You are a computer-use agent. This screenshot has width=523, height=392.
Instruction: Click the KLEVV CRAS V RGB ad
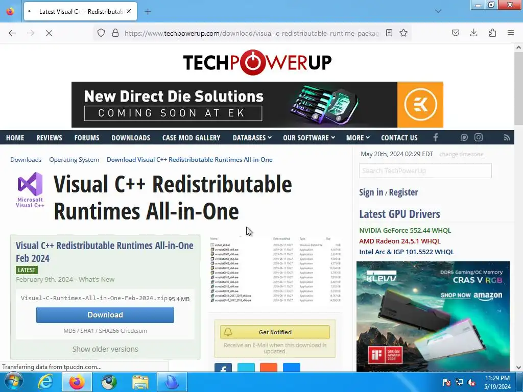coord(433,316)
